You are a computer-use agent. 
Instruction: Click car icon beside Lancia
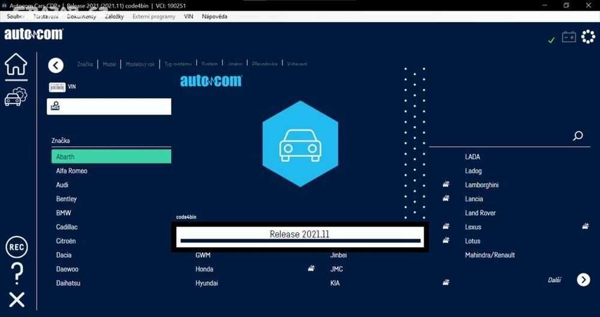(x=446, y=198)
